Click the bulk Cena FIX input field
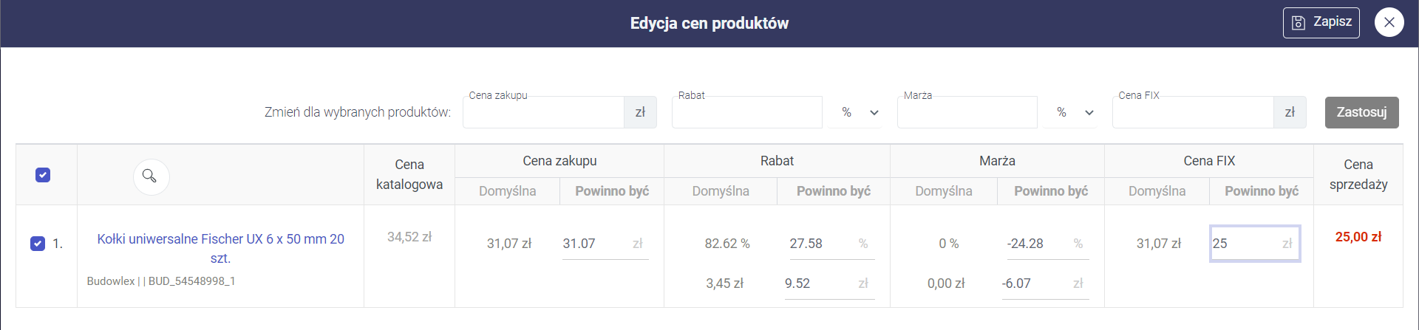This screenshot has height=330, width=1419. pos(1192,113)
